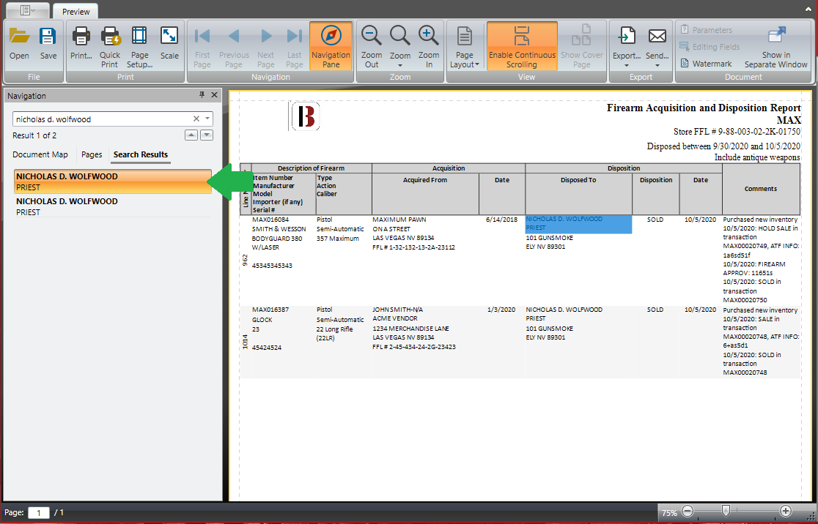Click the current page number field
This screenshot has width=818, height=524.
coord(39,513)
